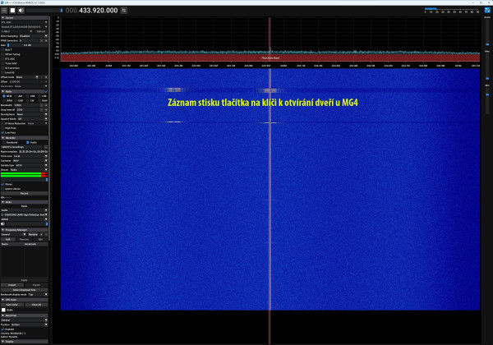Adjust the Gain slider
Screen dimensions: 493x345
27,45
